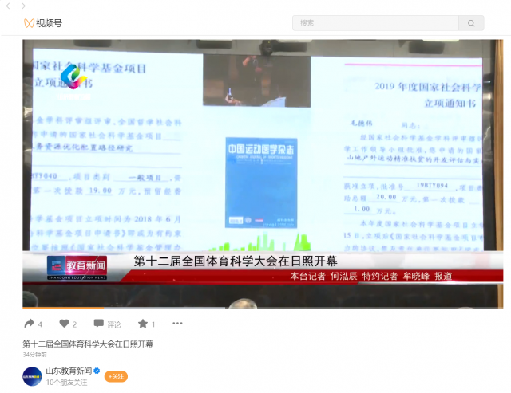Go forward with the right arrow
The width and height of the screenshot is (511, 393).
coord(23,6)
